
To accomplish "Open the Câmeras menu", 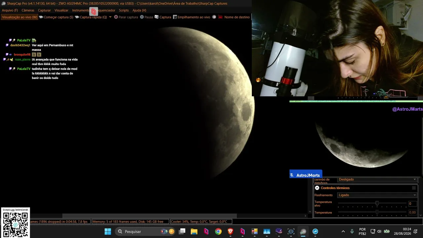I will (x=28, y=10).
